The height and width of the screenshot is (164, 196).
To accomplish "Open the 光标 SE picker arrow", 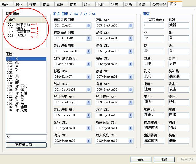I will 89,128.
